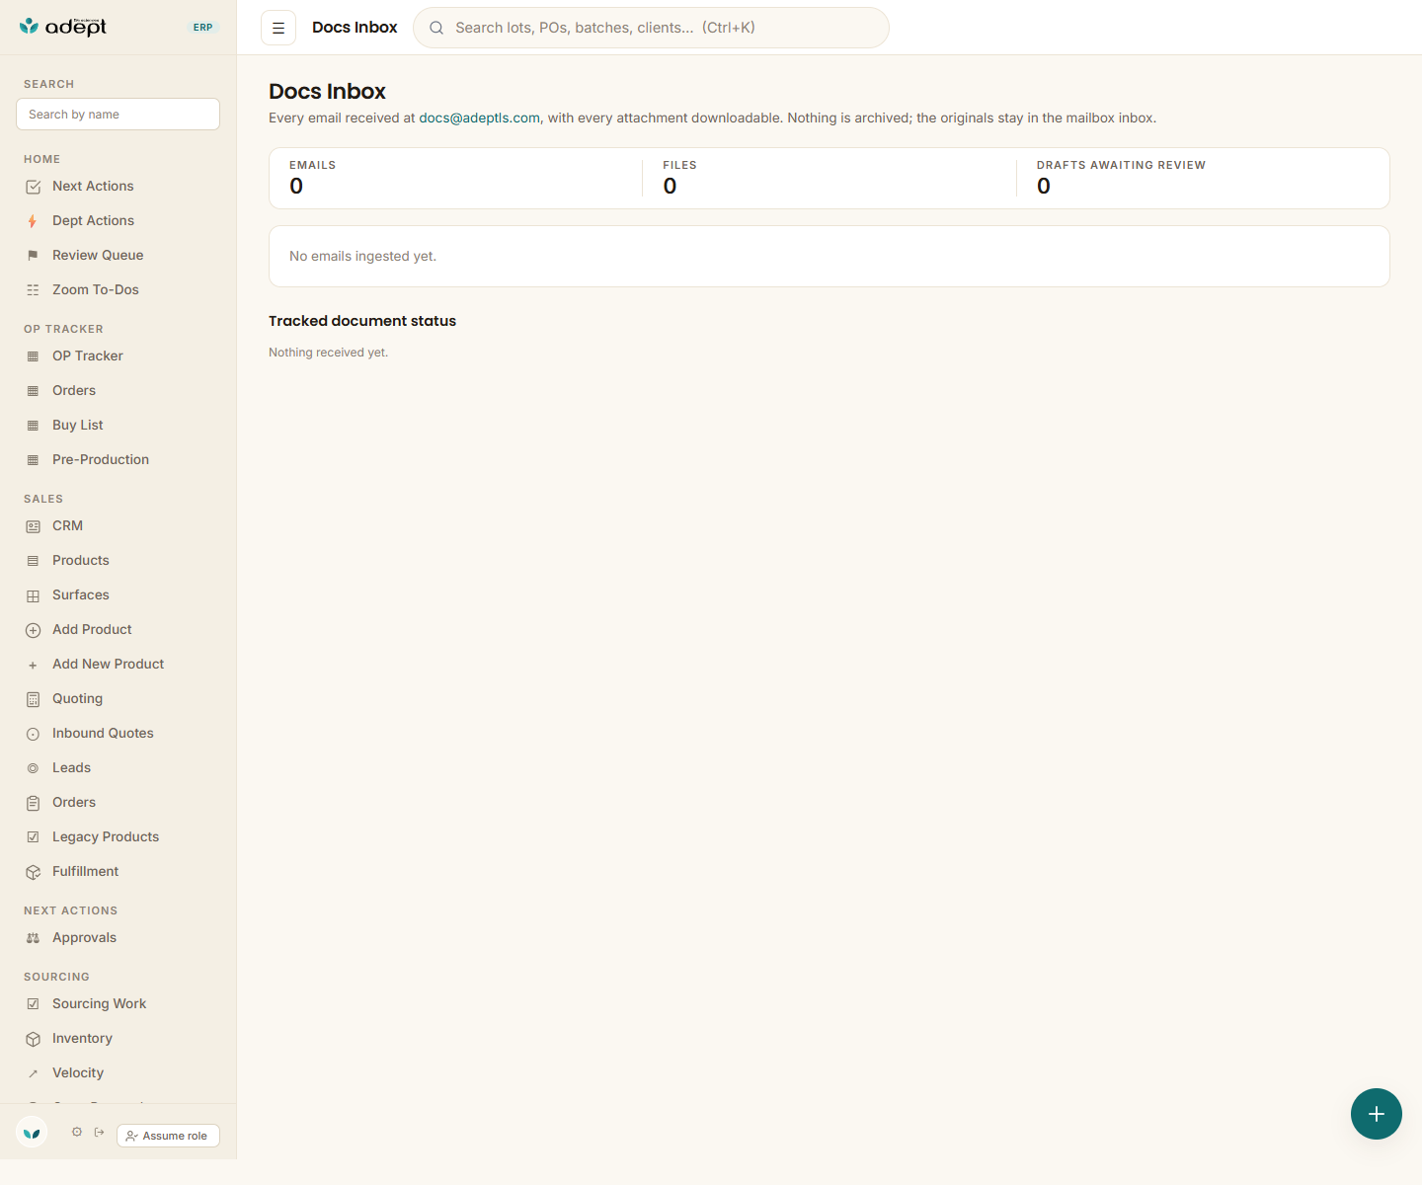Click the OP Tracker grid icon
Screen dimensions: 1422x1185
point(33,356)
